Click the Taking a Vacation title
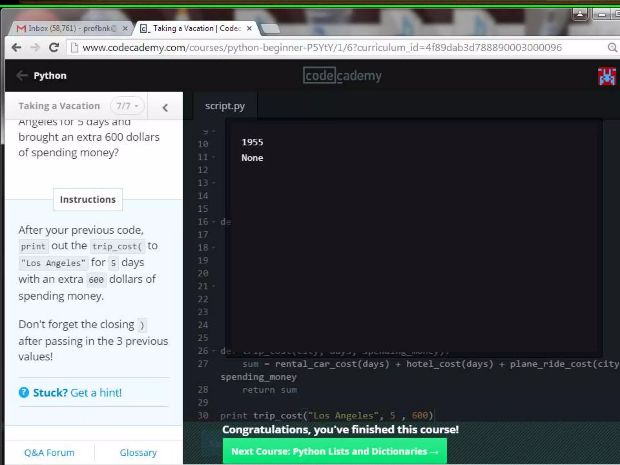620x465 pixels. (x=59, y=106)
